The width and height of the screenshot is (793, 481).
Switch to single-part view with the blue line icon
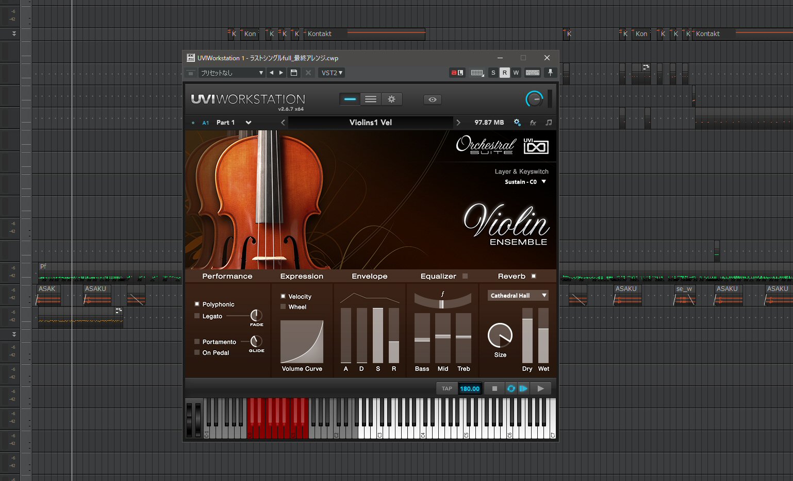click(x=350, y=99)
